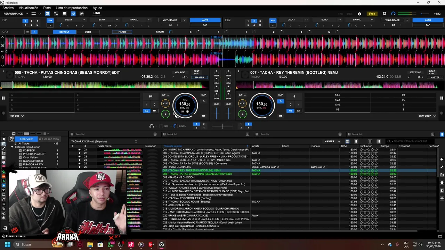Enable MA mode on deck 1
Screen dimensions: 445x250
coord(155,111)
